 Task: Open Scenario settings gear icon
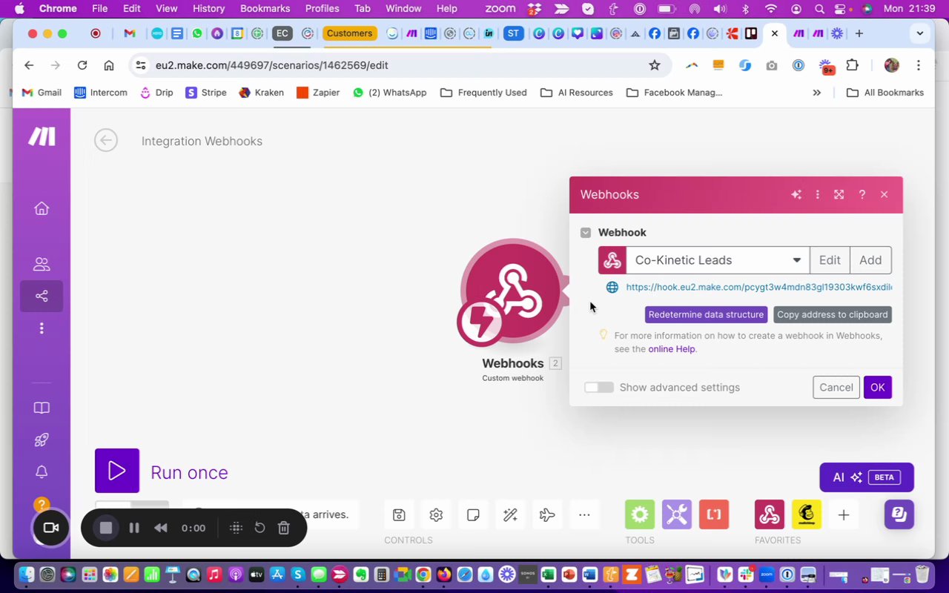(436, 514)
